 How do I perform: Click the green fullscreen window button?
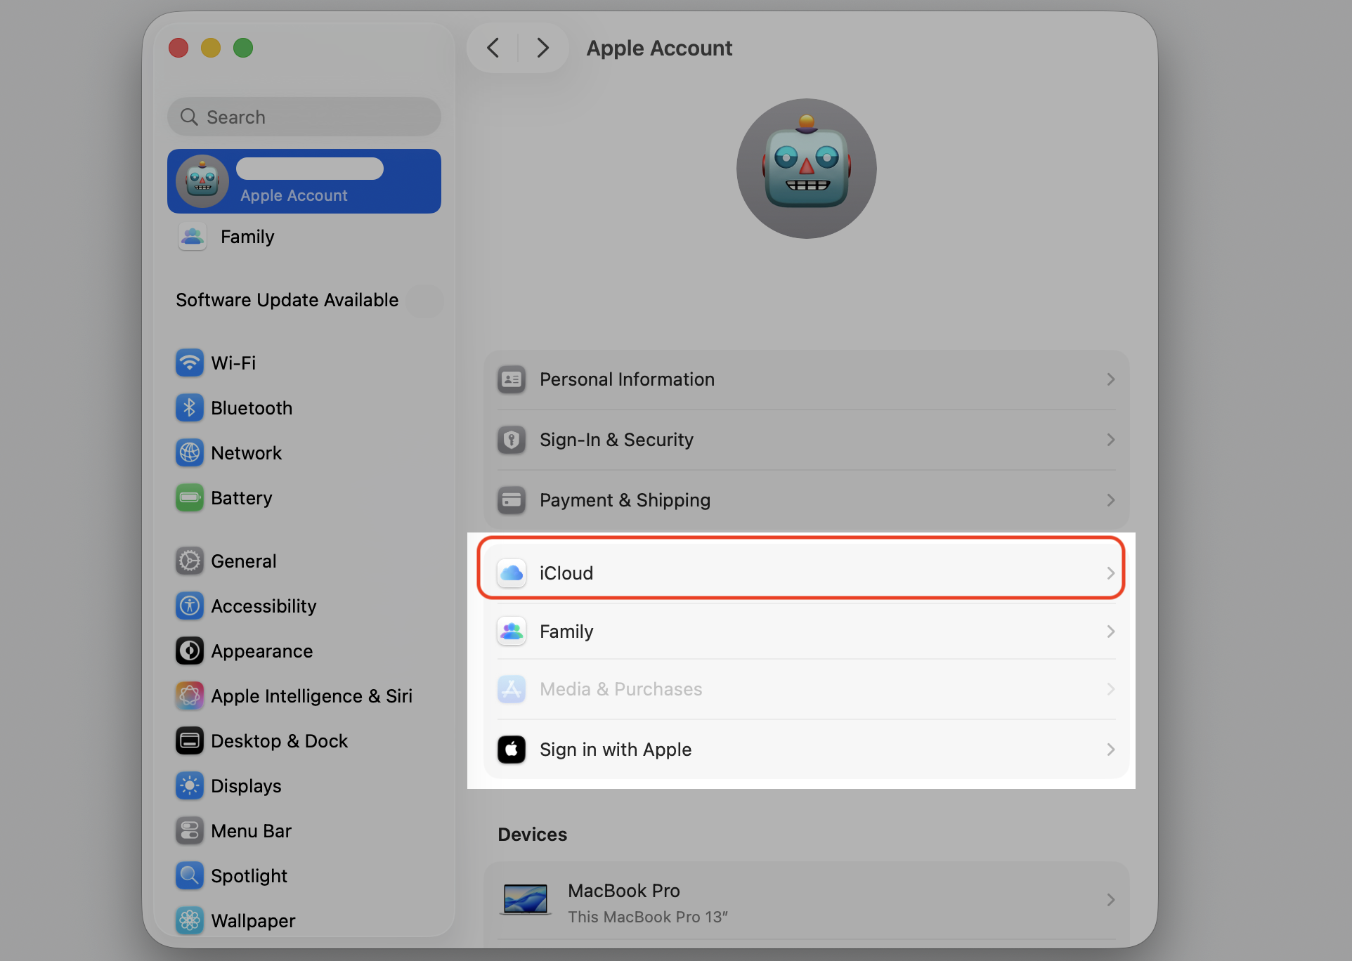tap(243, 48)
